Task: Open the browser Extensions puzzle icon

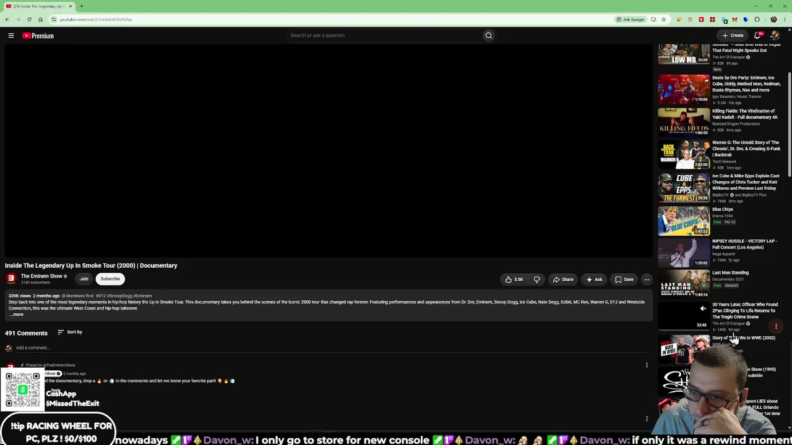Action: point(757,19)
